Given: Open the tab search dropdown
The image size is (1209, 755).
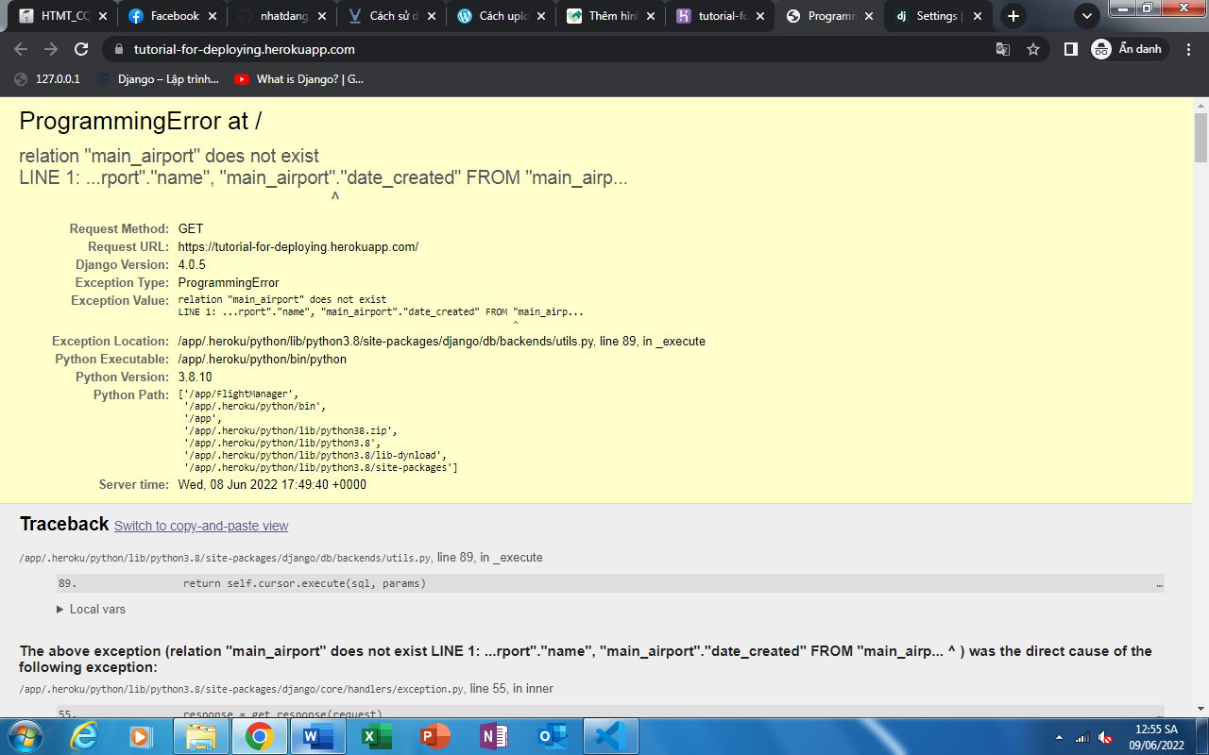Looking at the screenshot, I should coord(1087,16).
